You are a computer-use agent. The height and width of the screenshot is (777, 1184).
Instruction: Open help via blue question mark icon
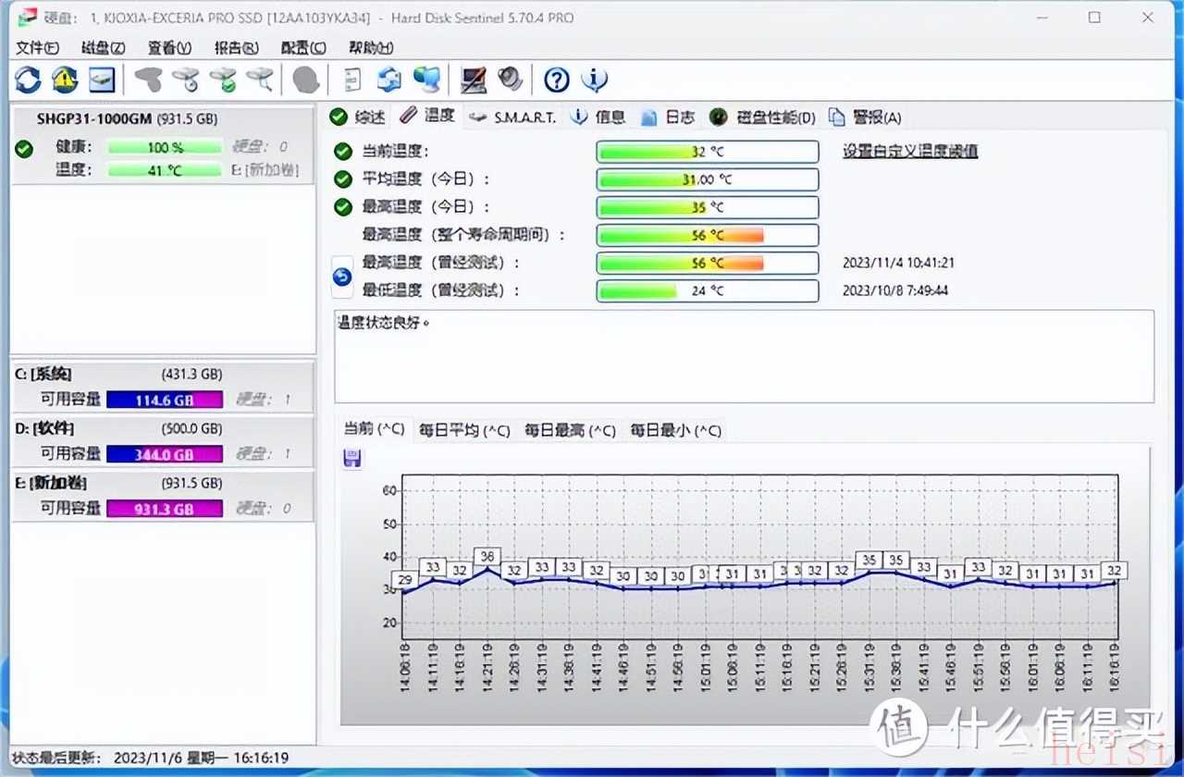[556, 80]
